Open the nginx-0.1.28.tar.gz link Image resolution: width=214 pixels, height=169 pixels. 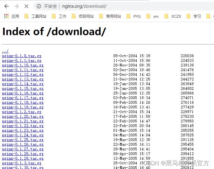click(x=23, y=153)
